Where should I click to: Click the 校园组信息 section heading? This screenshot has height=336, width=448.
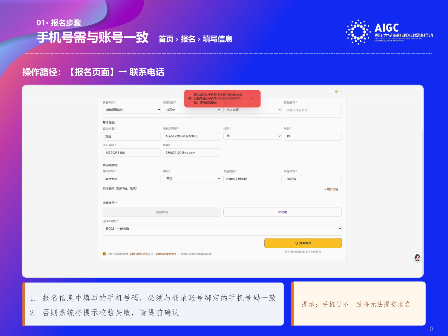tap(110, 165)
